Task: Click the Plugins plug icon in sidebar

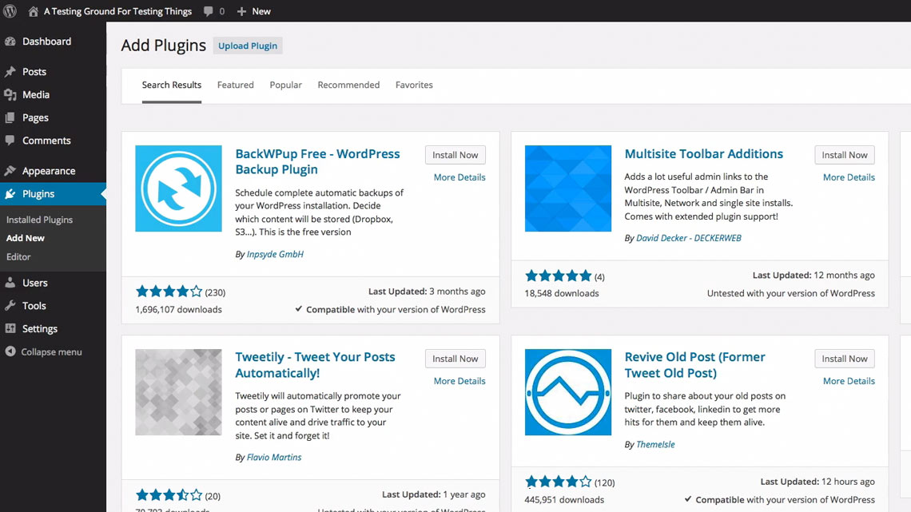Action: [10, 194]
